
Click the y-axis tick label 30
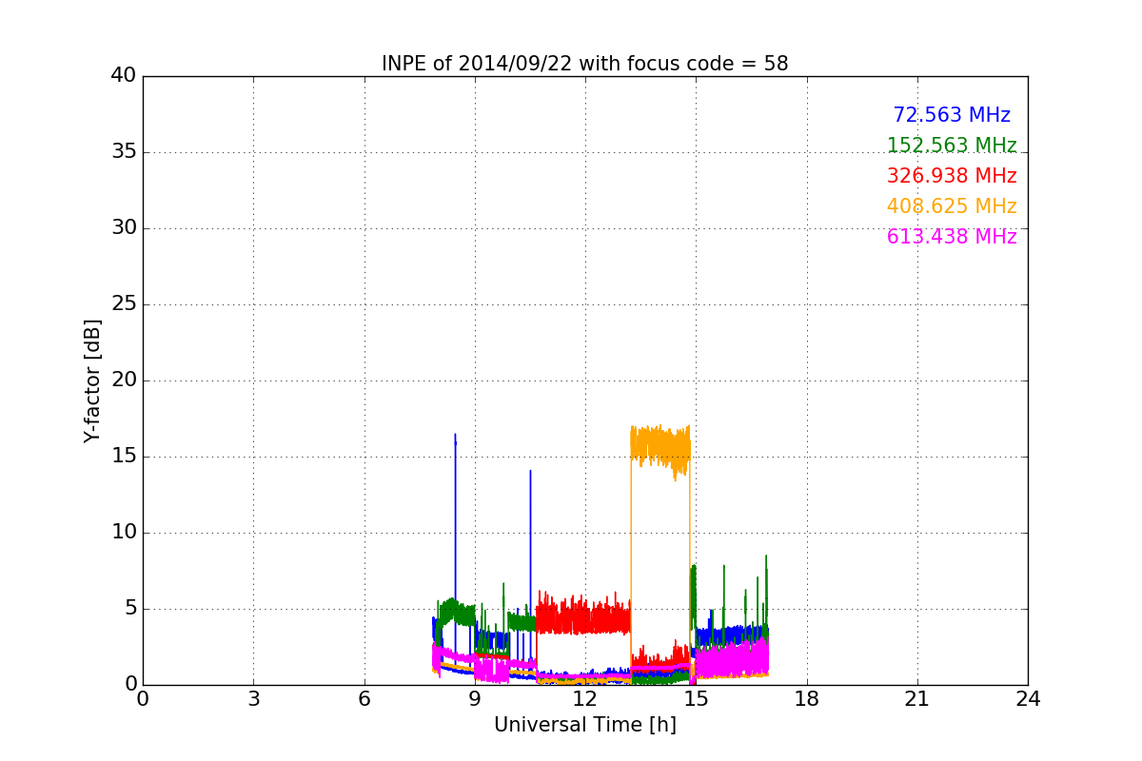[x=124, y=228]
